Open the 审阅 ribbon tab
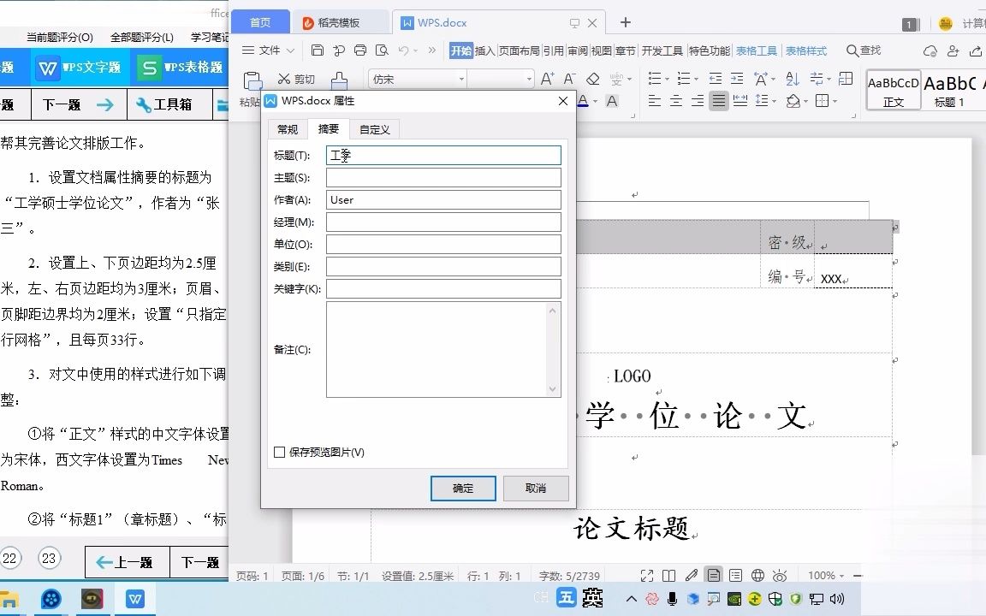Screen dimensions: 986x616 point(577,50)
